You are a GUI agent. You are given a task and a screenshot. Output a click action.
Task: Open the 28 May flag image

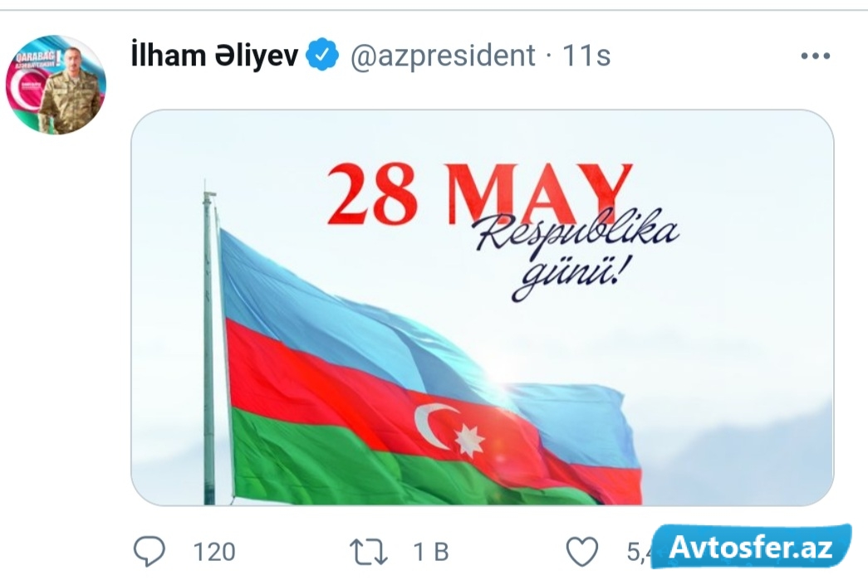482,307
